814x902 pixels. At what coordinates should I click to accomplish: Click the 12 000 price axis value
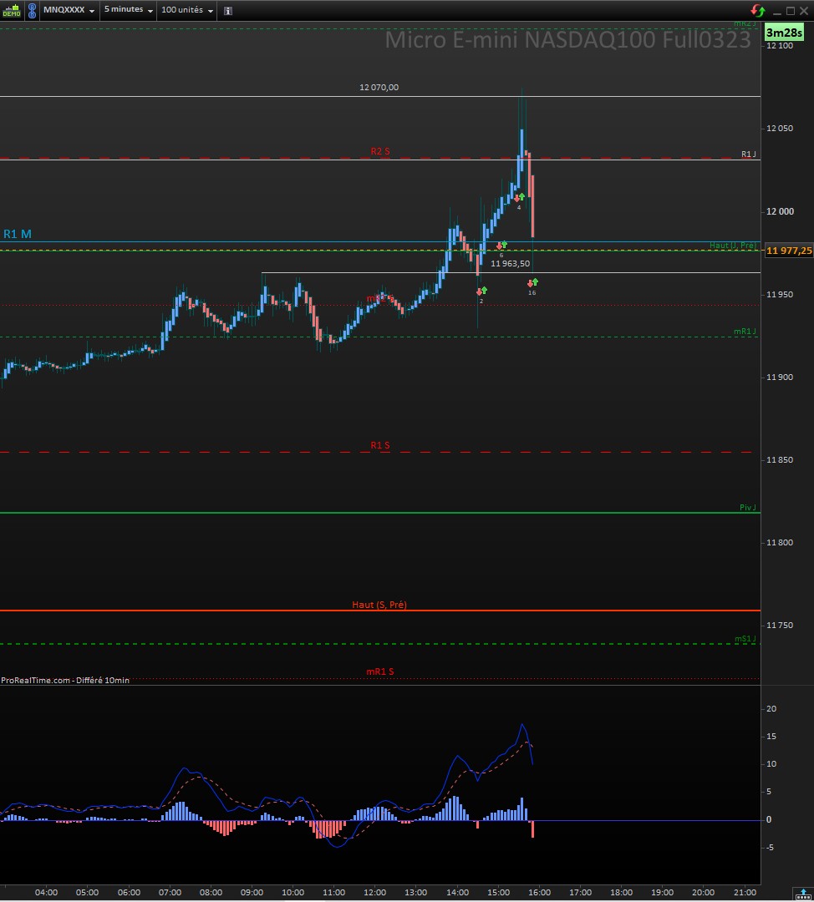[780, 211]
